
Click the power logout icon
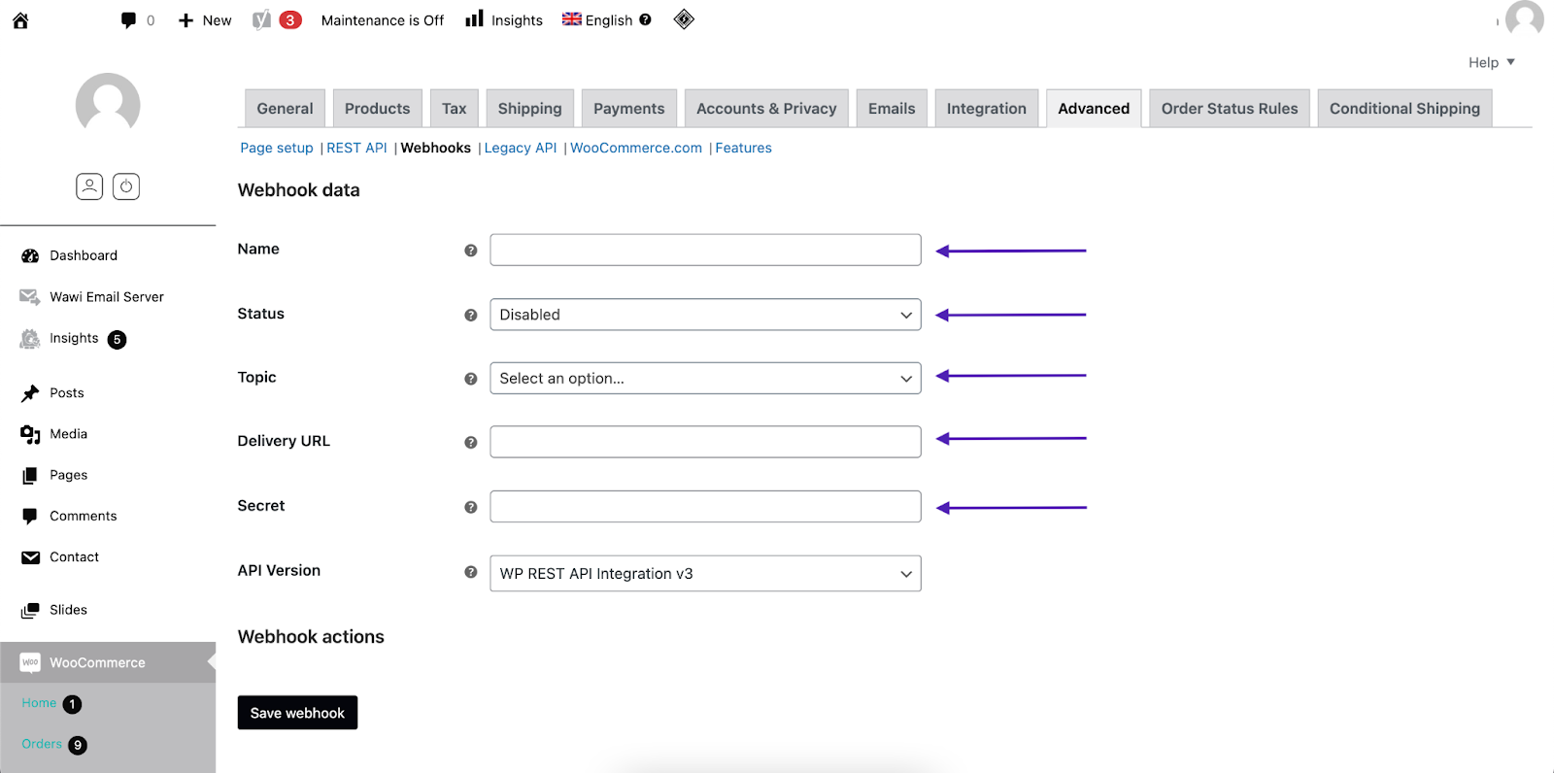point(126,186)
